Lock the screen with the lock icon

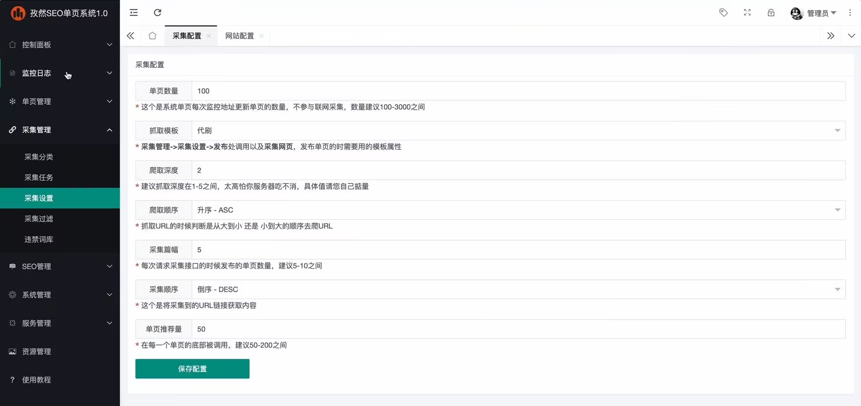coord(771,13)
